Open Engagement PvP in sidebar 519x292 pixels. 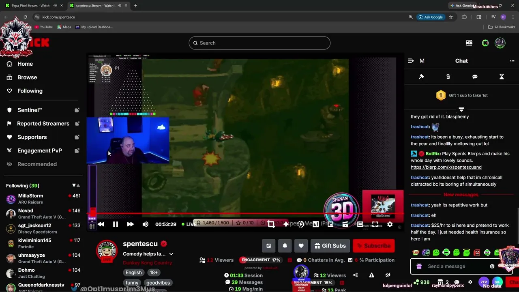tap(43, 150)
